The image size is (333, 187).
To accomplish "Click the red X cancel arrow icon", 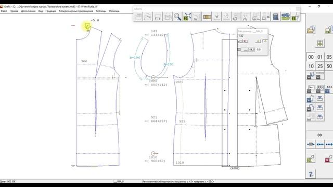I will click(x=329, y=158).
